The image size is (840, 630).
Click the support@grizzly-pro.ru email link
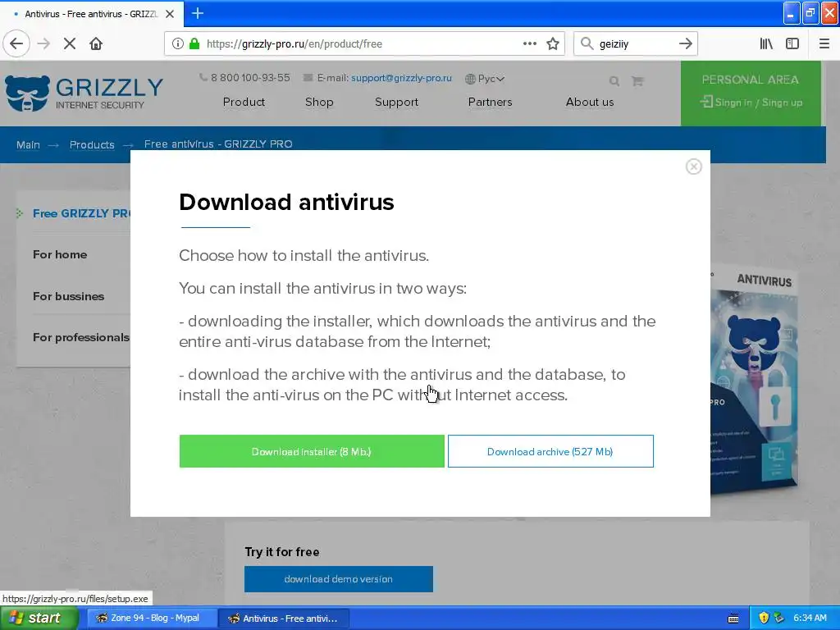click(401, 78)
